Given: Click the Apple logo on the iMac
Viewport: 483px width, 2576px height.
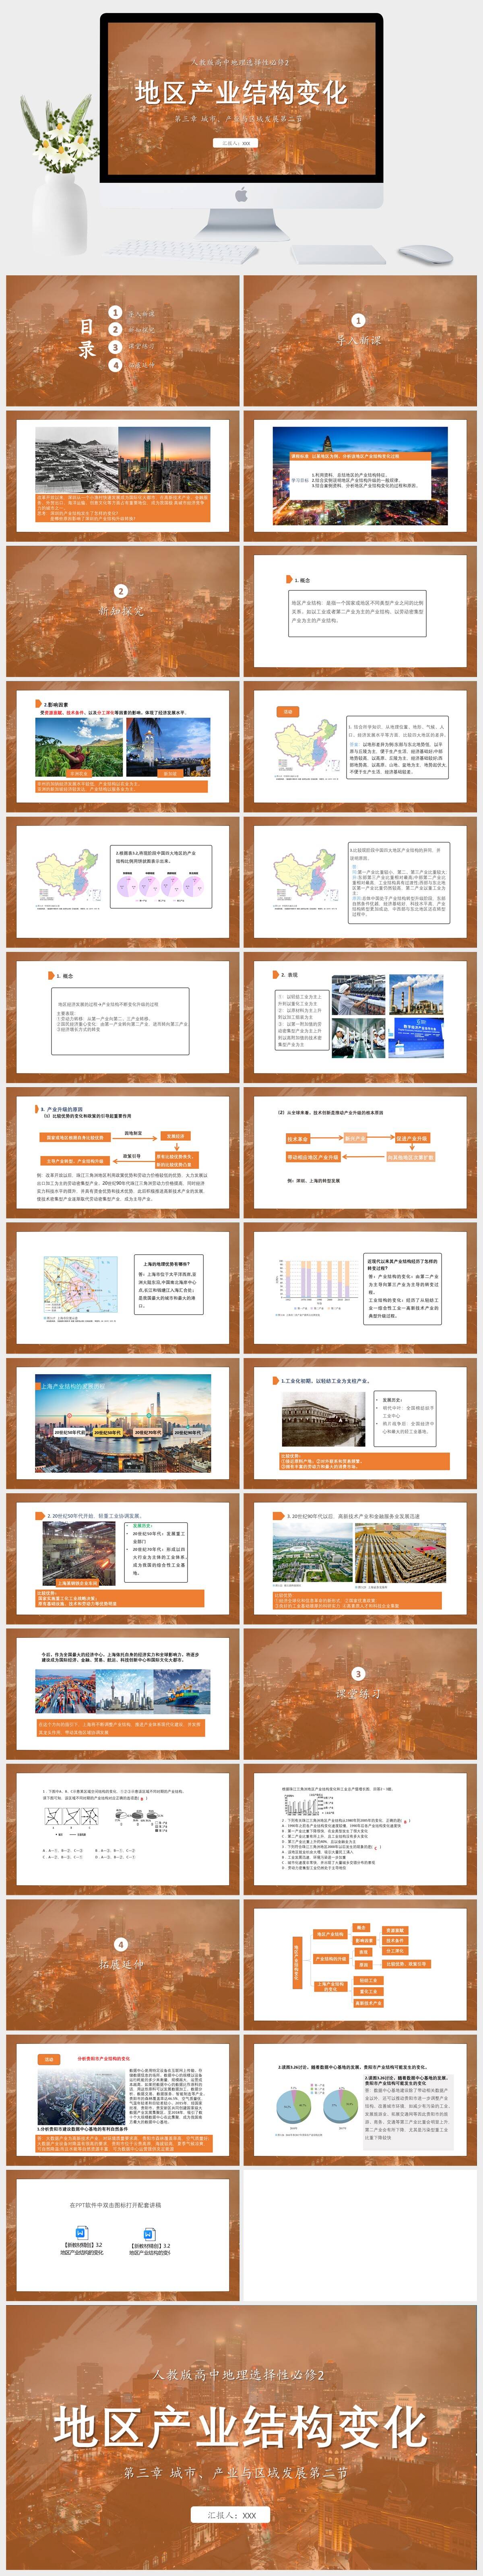Looking at the screenshot, I should coord(241,195).
